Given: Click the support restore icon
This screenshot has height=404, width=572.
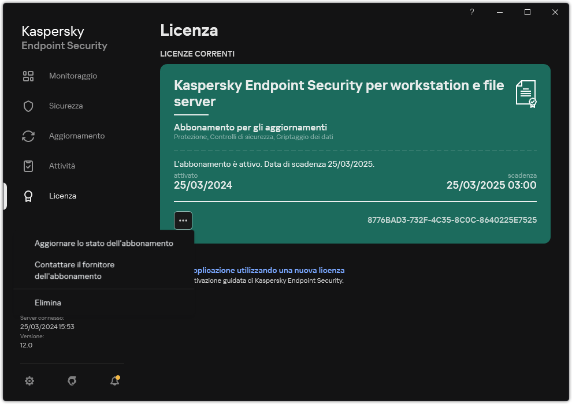Looking at the screenshot, I should tap(72, 381).
